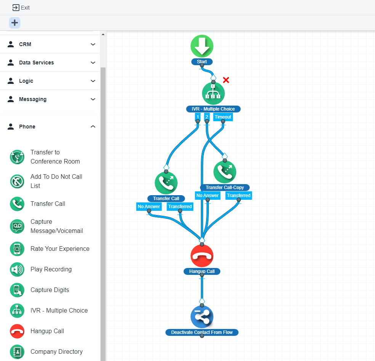Choose the Play Recording sidebar icon
375x361 pixels.
click(17, 269)
